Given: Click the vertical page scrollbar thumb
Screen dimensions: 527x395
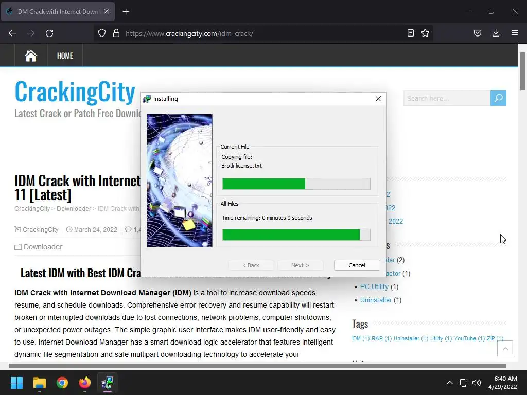Looking at the screenshot, I should point(522,71).
